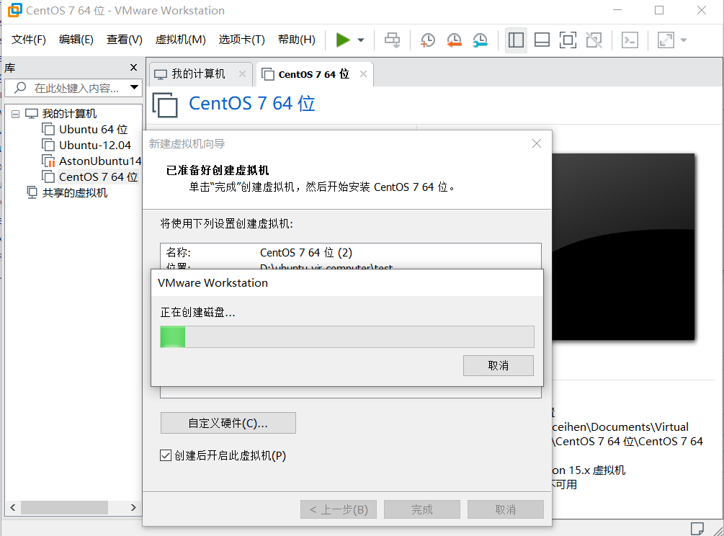Click the VMware Workstation title bar logo
The height and width of the screenshot is (536, 724).
click(15, 10)
